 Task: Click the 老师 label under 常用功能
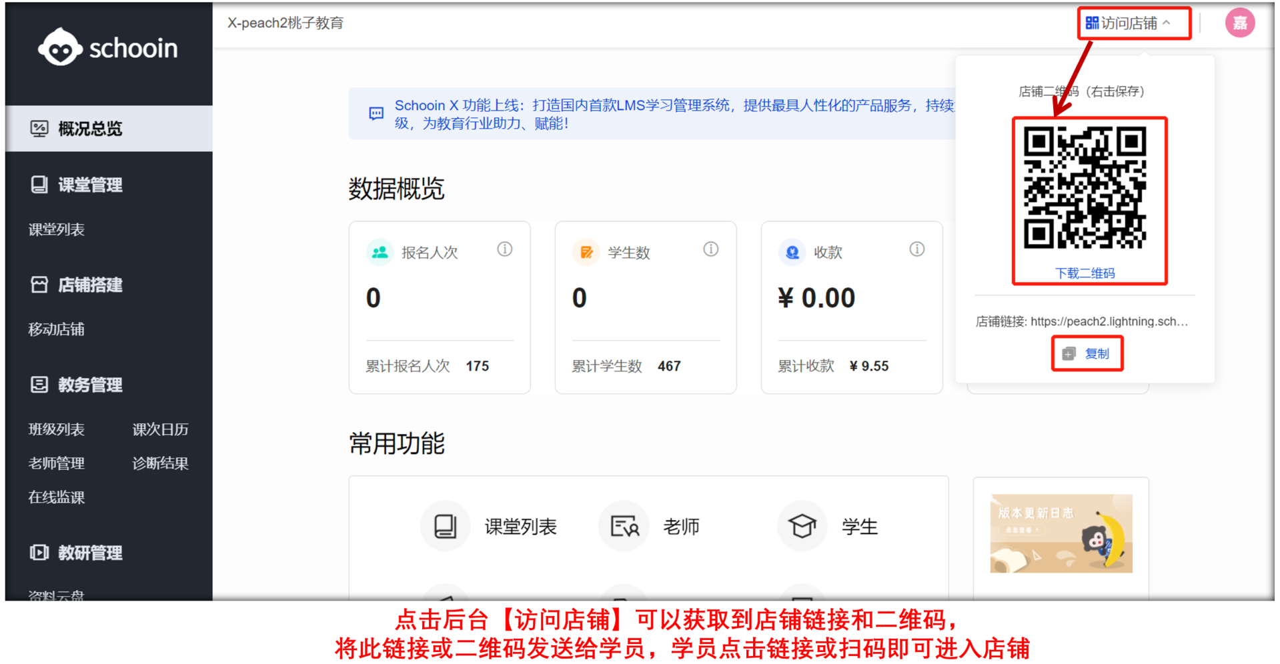pyautogui.click(x=682, y=527)
